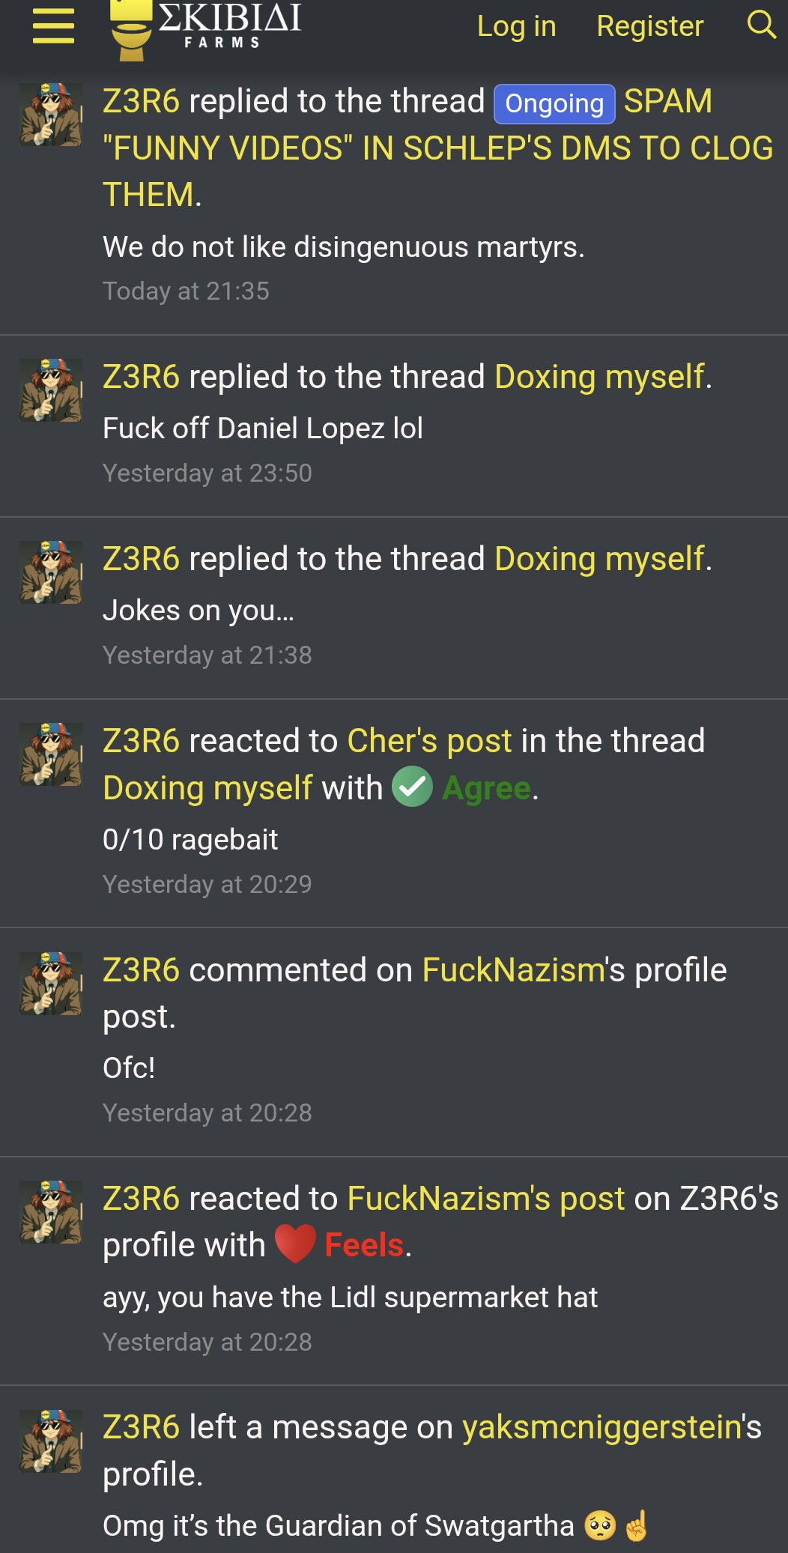The image size is (788, 1553).
Task: Open the SPAM FUNNY VIDEOS thread link
Action: pyautogui.click(x=438, y=148)
